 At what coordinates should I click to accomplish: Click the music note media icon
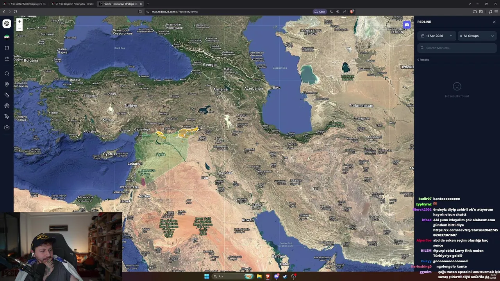pos(490,12)
